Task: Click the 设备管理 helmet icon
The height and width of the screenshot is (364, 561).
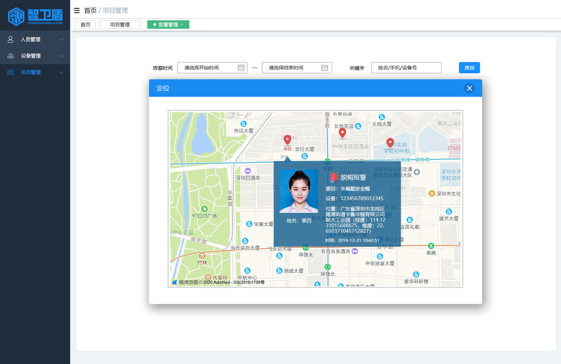Action: [10, 56]
